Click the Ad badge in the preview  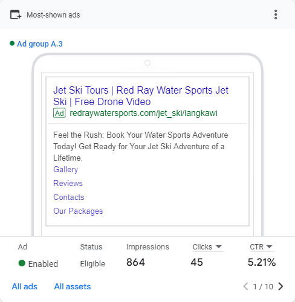click(59, 113)
